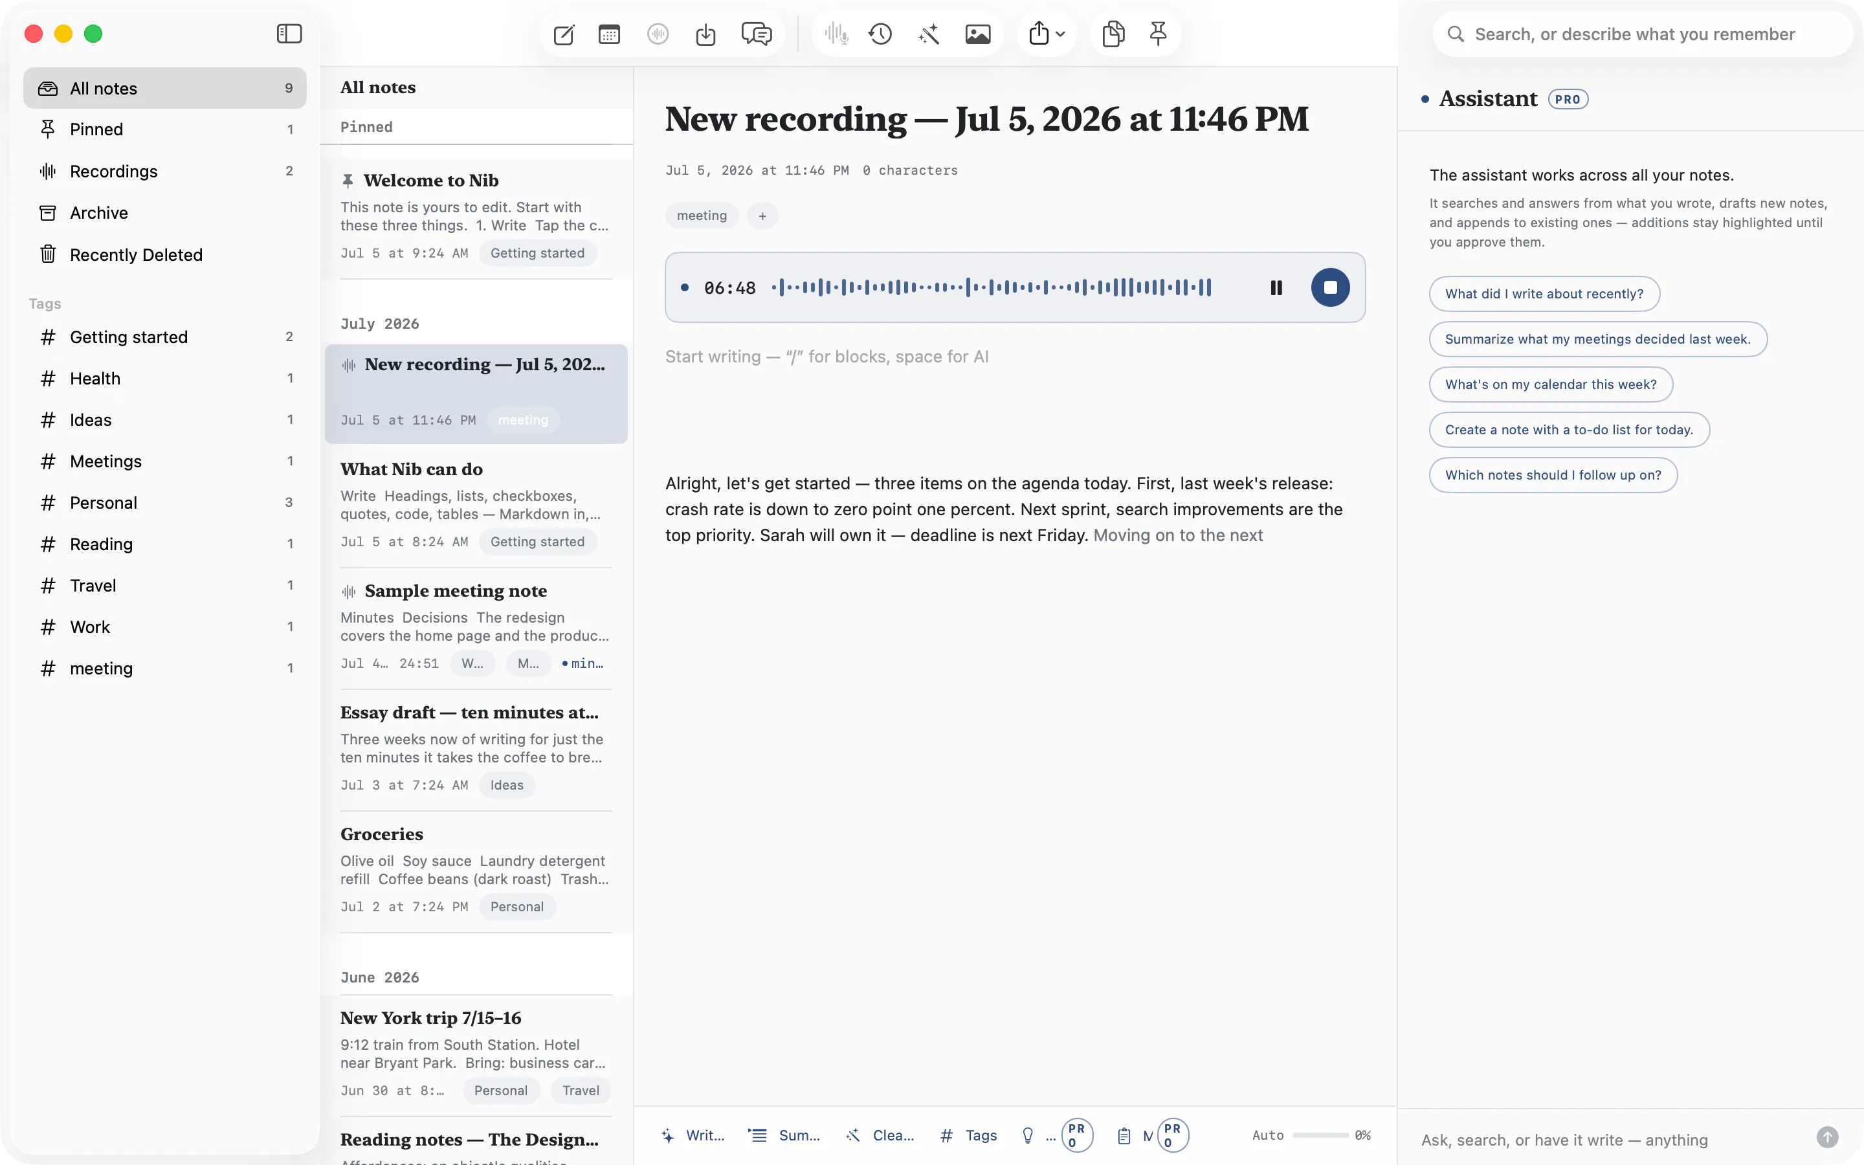Insert an image with the picture icon
The width and height of the screenshot is (1864, 1165).
tap(978, 35)
